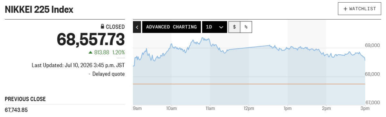Add NIKKEI 225 to Watchlist
Image resolution: width=386 pixels, height=117 pixels.
(359, 9)
